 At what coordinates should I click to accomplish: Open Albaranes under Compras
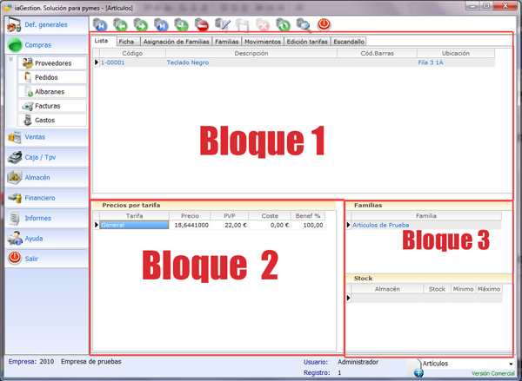52,92
